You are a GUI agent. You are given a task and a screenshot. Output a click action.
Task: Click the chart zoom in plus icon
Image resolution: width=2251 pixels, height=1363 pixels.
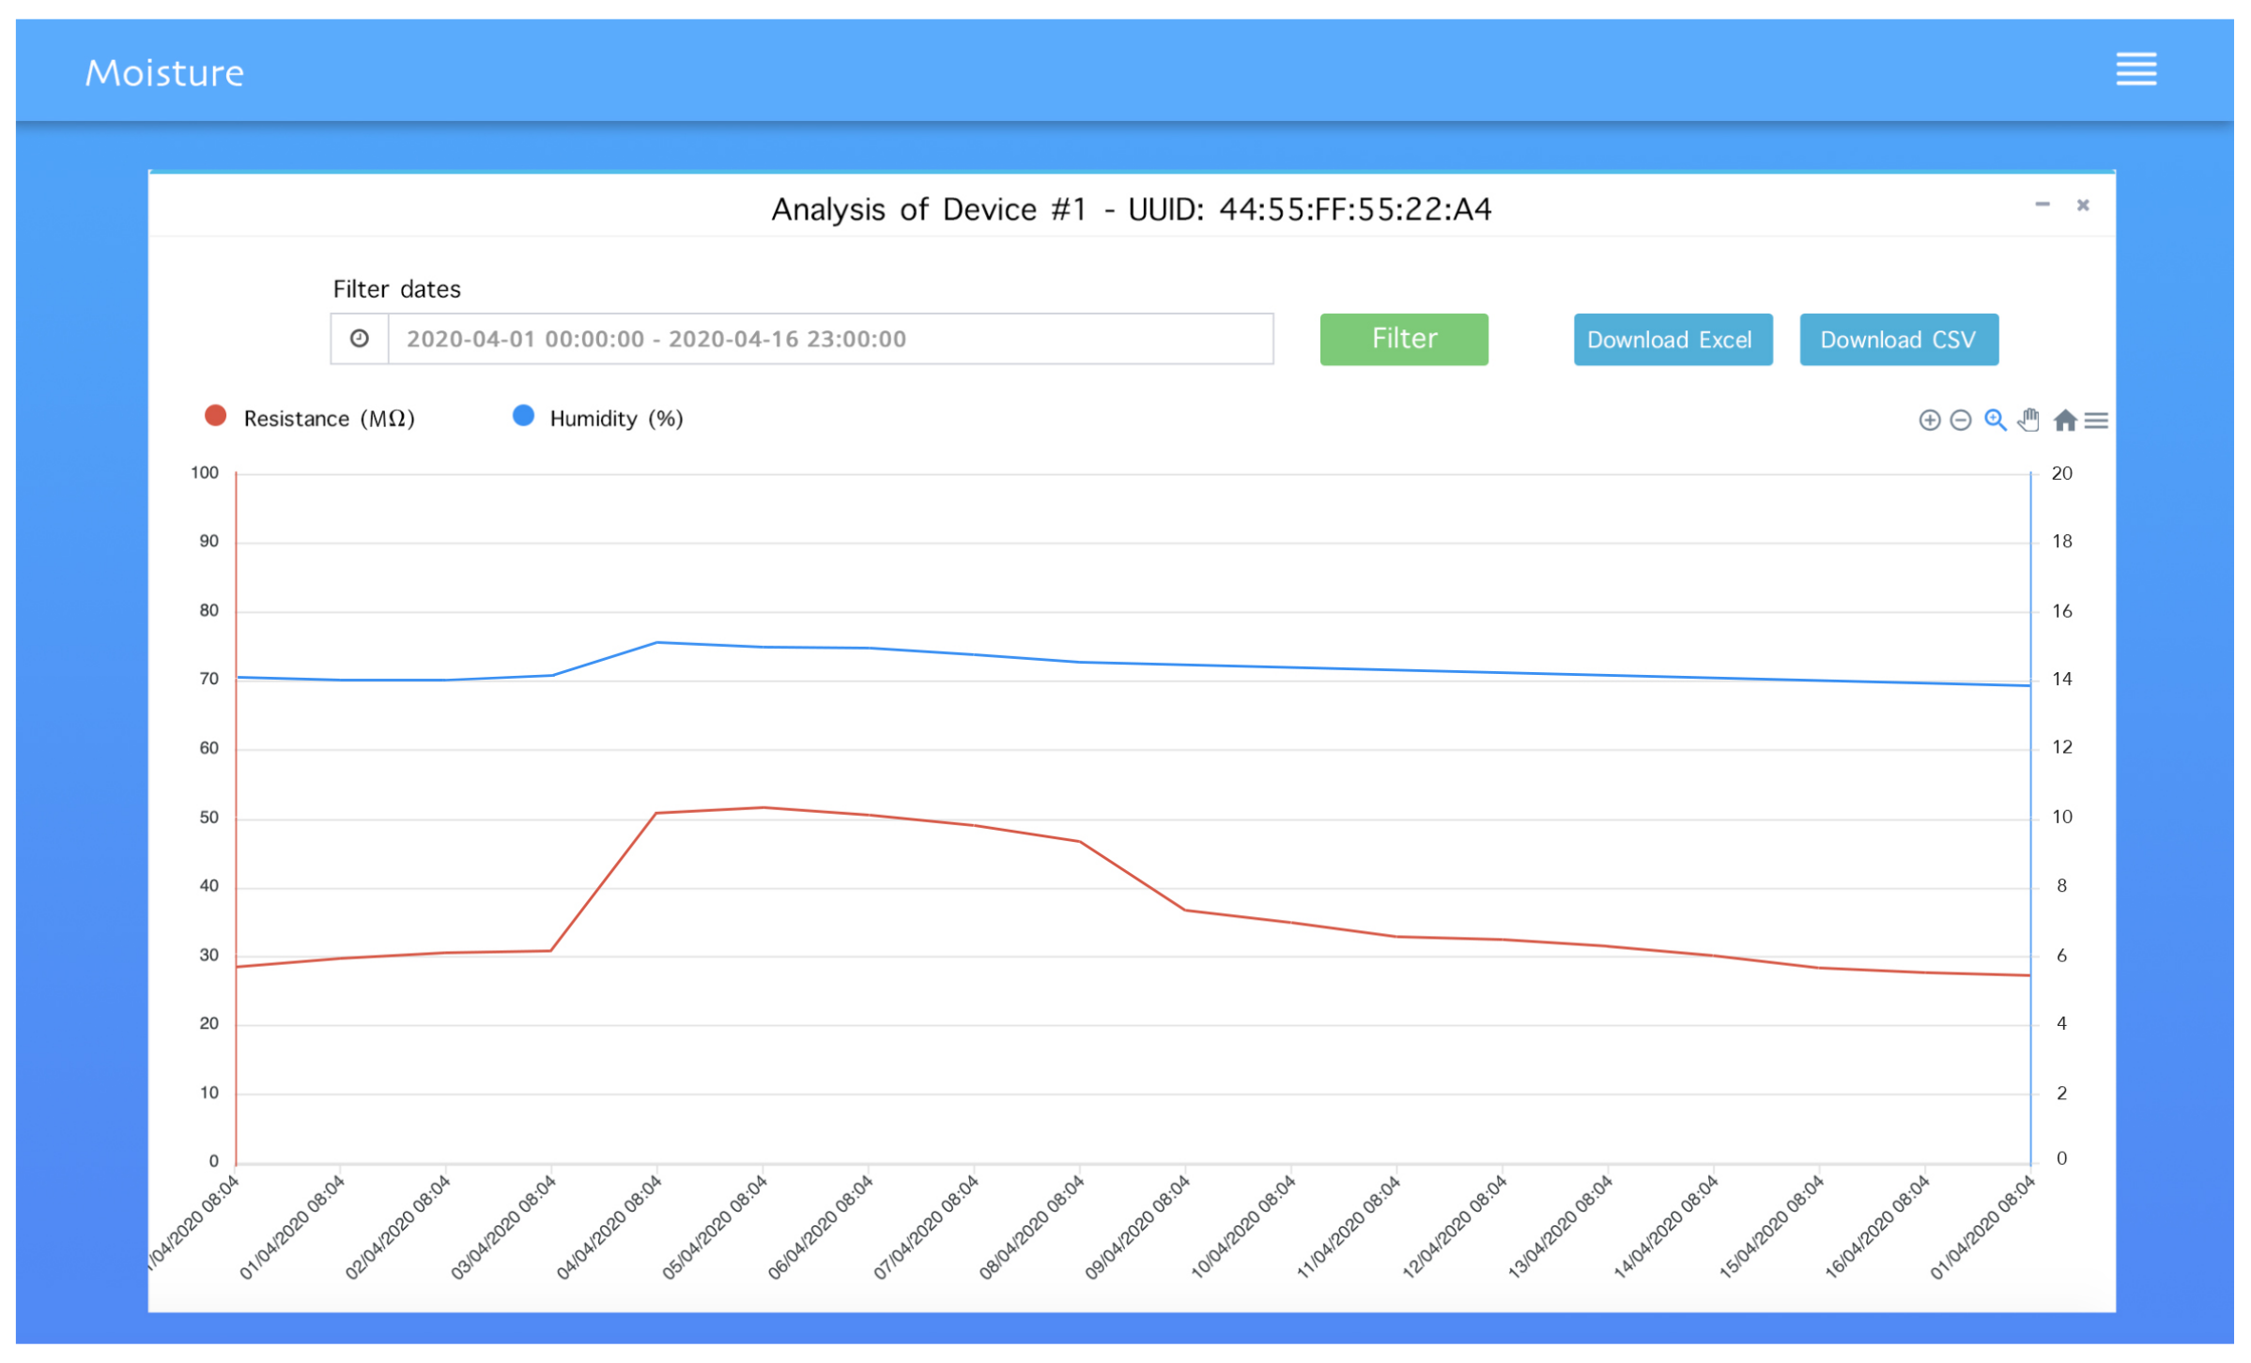pyautogui.click(x=1929, y=421)
